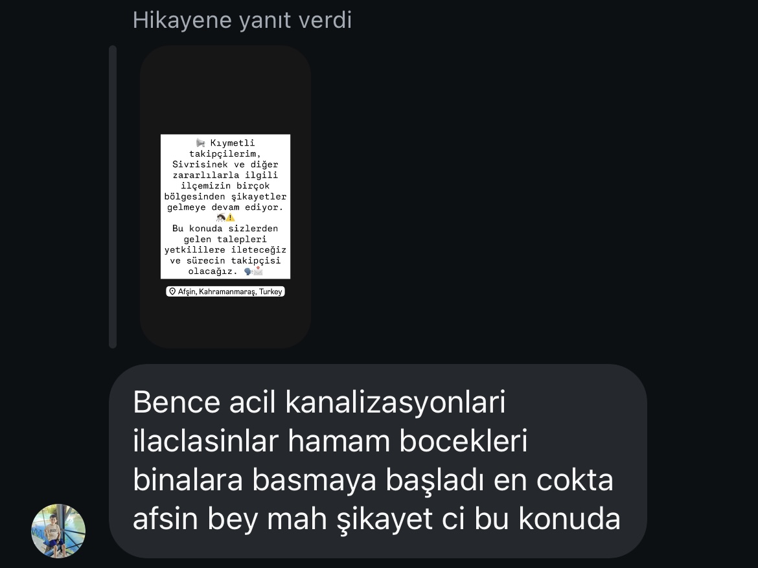Screen dimensions: 758x568
Task: Click the mosquito emoji in the story
Action: pos(221,218)
